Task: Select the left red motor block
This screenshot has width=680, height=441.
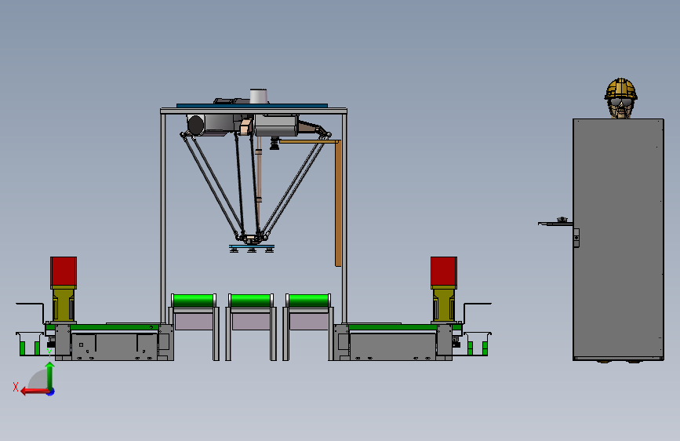Action: click(x=64, y=272)
